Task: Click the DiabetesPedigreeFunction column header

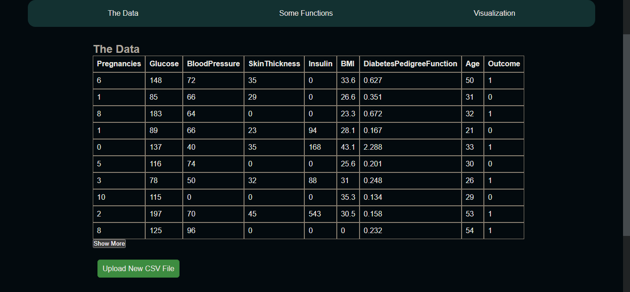Action: (410, 63)
